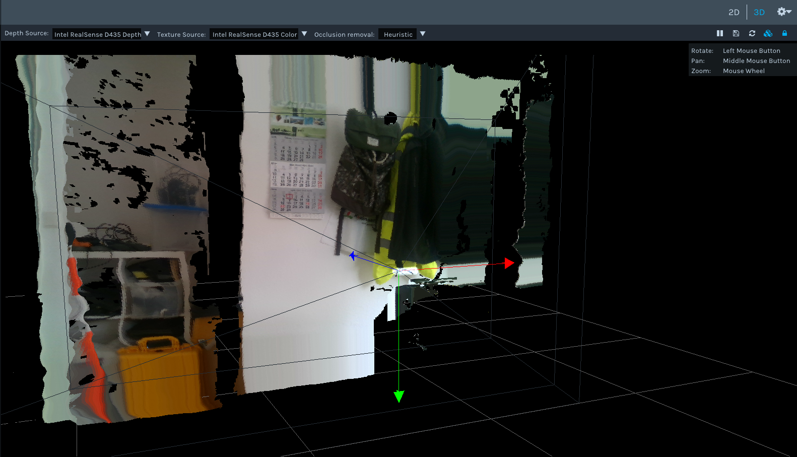Click the Intel RealSense D435 Color field
This screenshot has width=797, height=457.
pyautogui.click(x=254, y=34)
